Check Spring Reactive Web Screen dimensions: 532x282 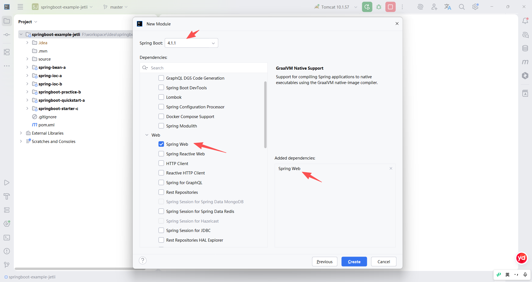[161, 154]
